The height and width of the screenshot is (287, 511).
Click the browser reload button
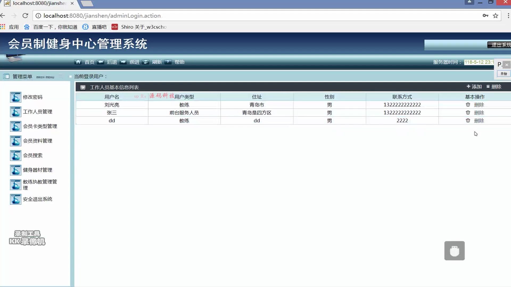pos(25,16)
